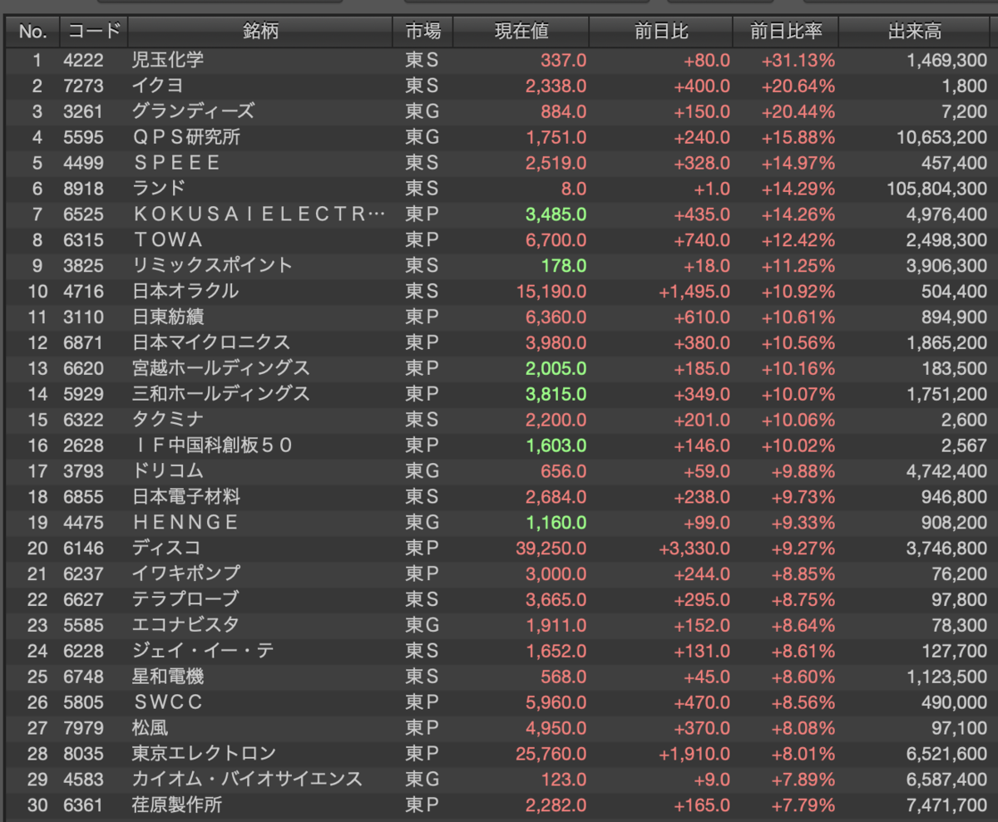The height and width of the screenshot is (822, 998).
Task: Select the 荏原製作所 row
Action: 499,806
